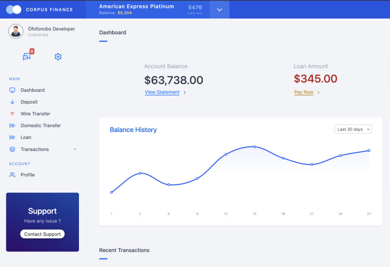Click the user profile avatar picture

pyautogui.click(x=16, y=32)
